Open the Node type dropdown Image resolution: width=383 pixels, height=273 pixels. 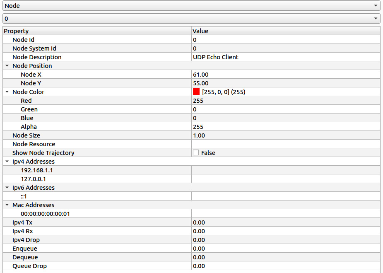(191, 6)
